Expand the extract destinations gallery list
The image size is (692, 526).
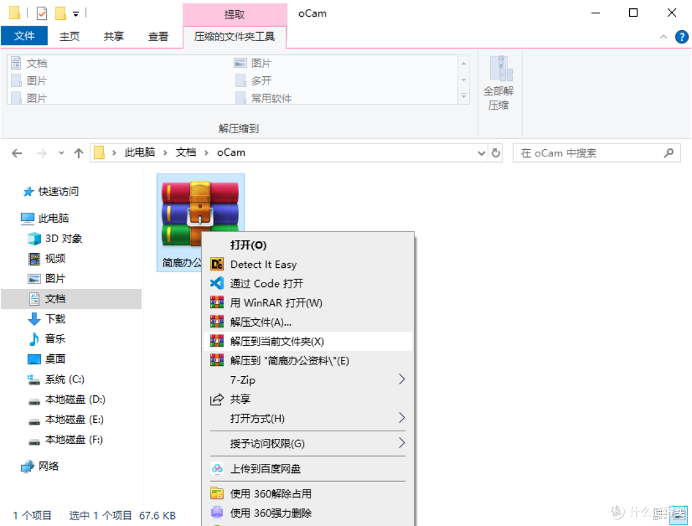point(463,95)
